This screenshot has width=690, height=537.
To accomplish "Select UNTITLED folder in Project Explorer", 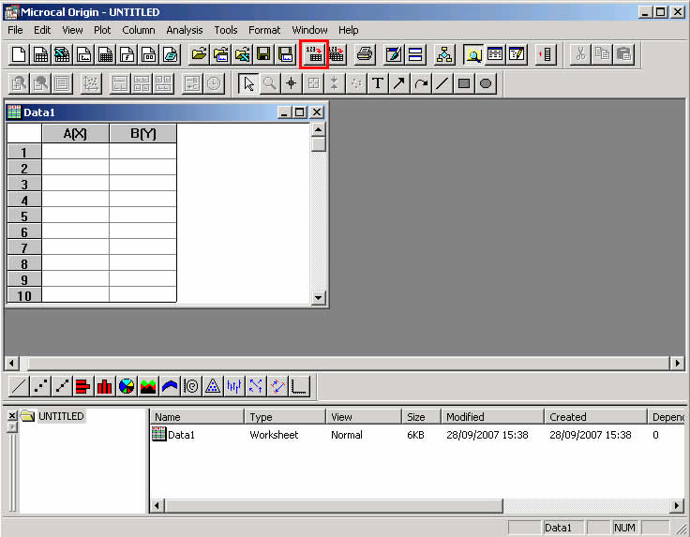I will click(x=61, y=416).
